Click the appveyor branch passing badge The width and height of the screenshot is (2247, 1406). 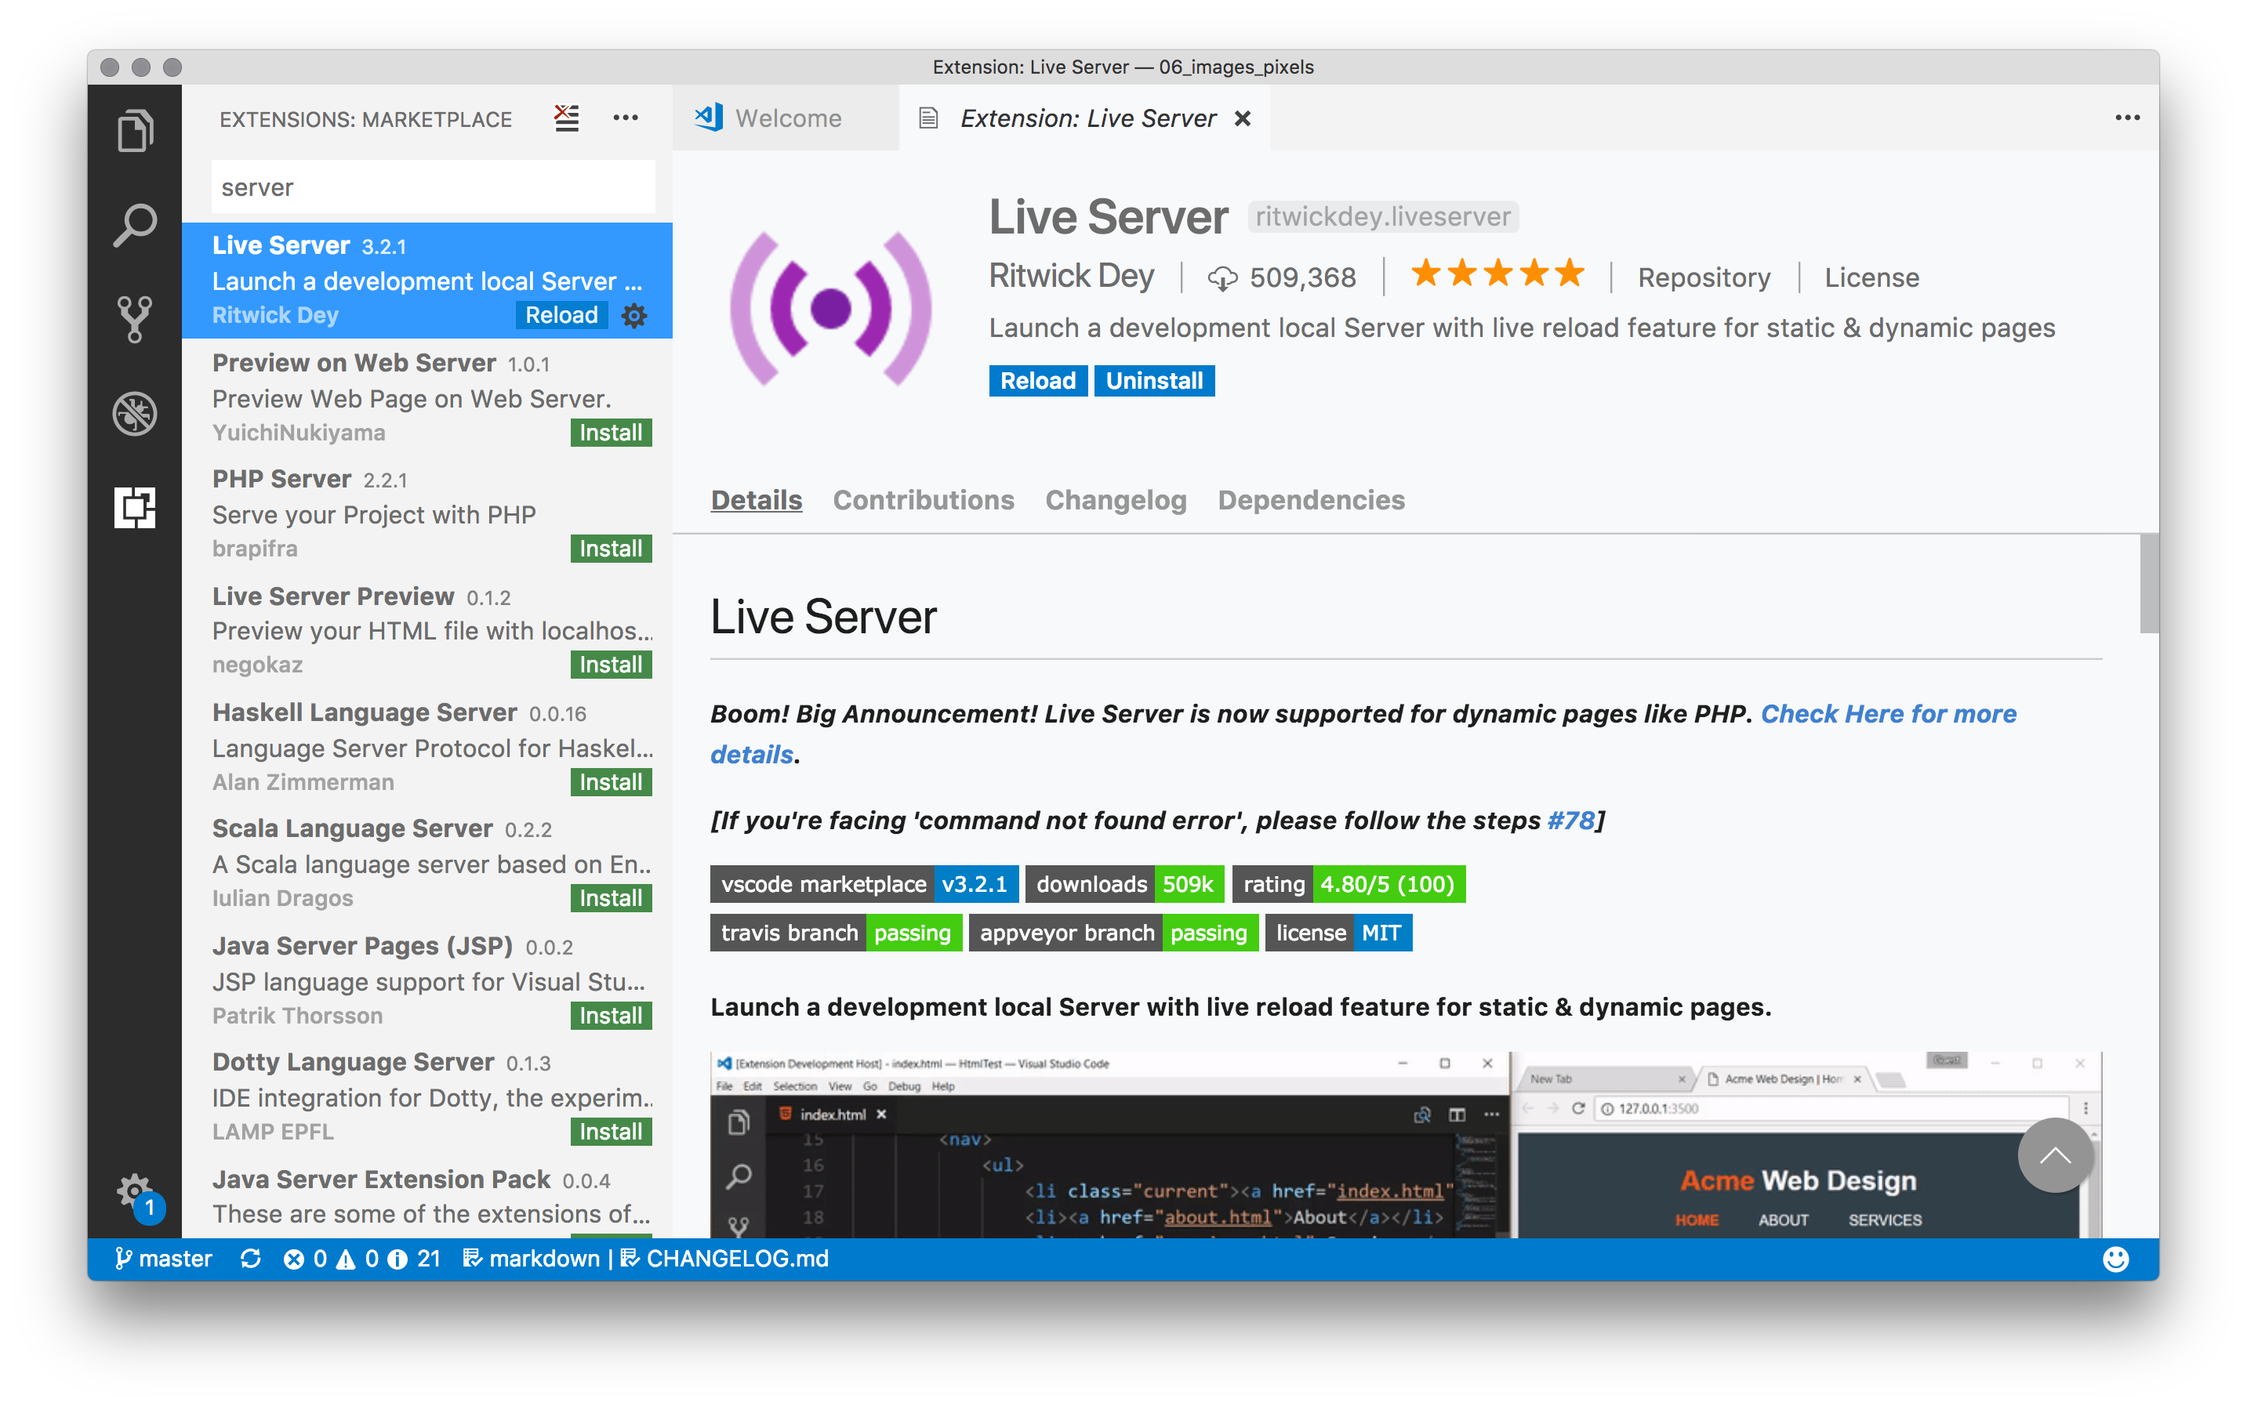click(1113, 933)
